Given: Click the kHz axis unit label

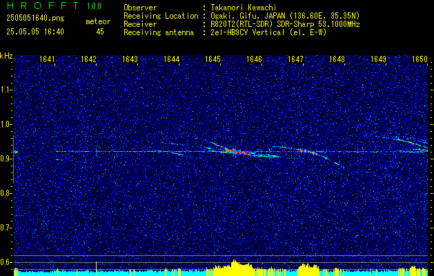Looking at the screenshot, I should coord(6,56).
